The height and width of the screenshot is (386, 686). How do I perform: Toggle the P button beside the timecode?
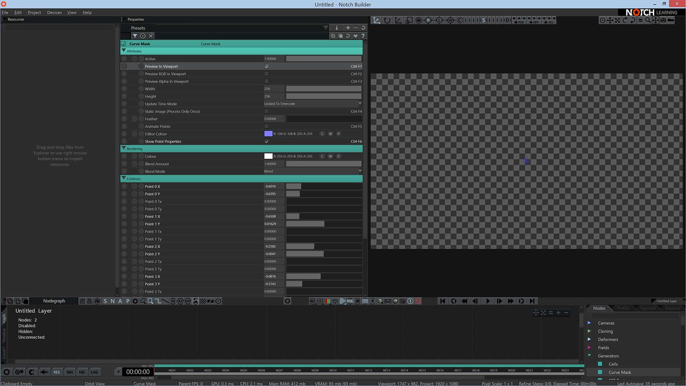(118, 372)
